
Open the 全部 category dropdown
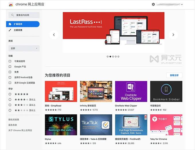(x=24, y=48)
